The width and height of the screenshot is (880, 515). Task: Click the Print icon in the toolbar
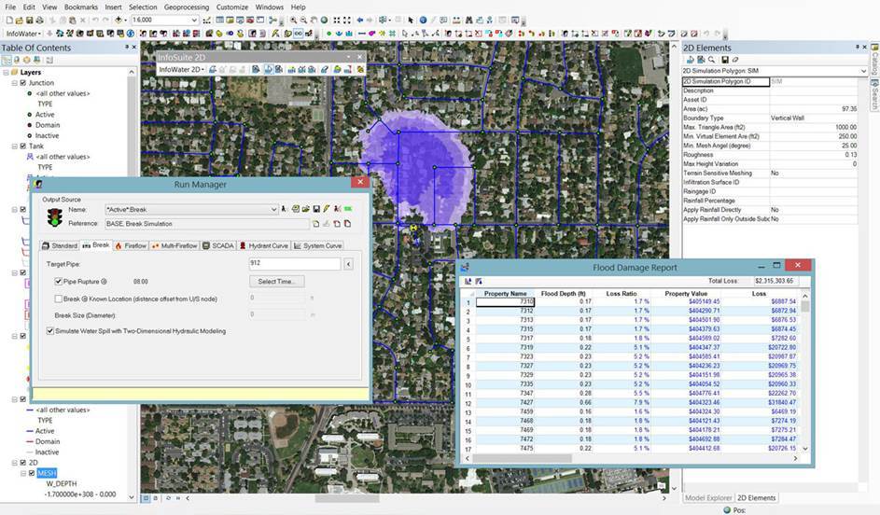(x=39, y=21)
